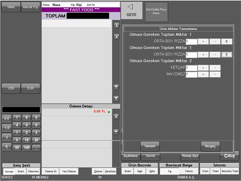Move order list up one row

point(116,37)
